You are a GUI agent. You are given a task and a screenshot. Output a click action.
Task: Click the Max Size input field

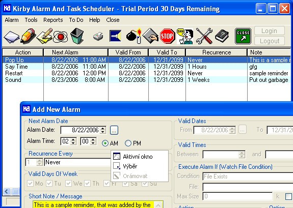click(237, 196)
